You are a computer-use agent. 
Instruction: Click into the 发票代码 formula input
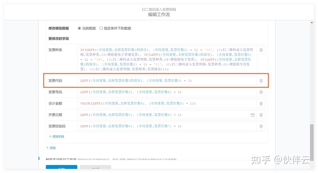[167, 81]
